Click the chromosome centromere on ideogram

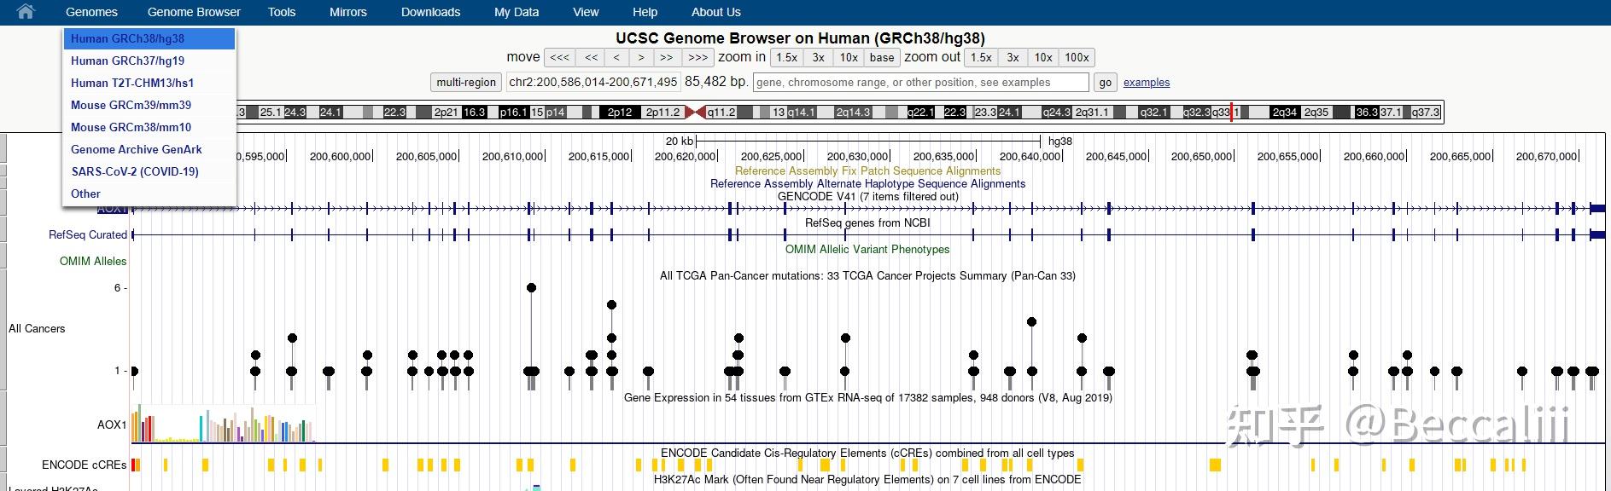pyautogui.click(x=695, y=112)
